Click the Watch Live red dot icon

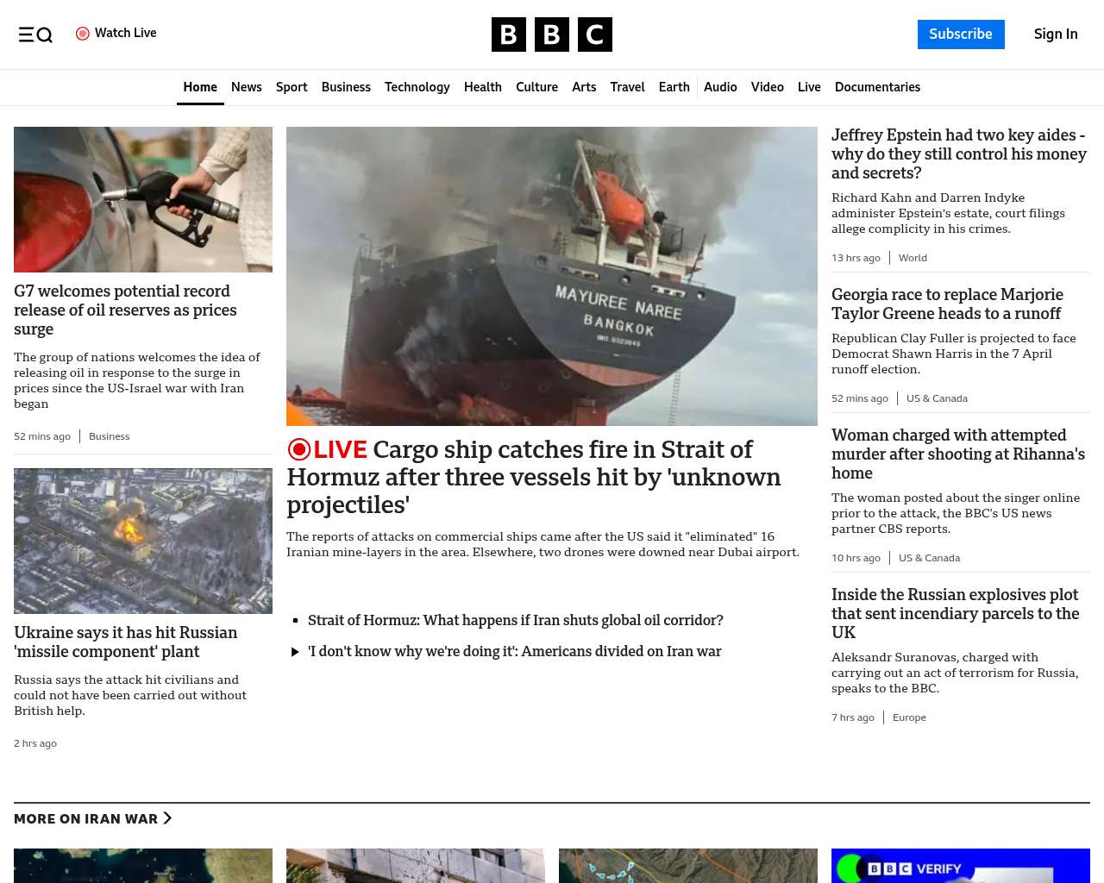[x=83, y=34]
